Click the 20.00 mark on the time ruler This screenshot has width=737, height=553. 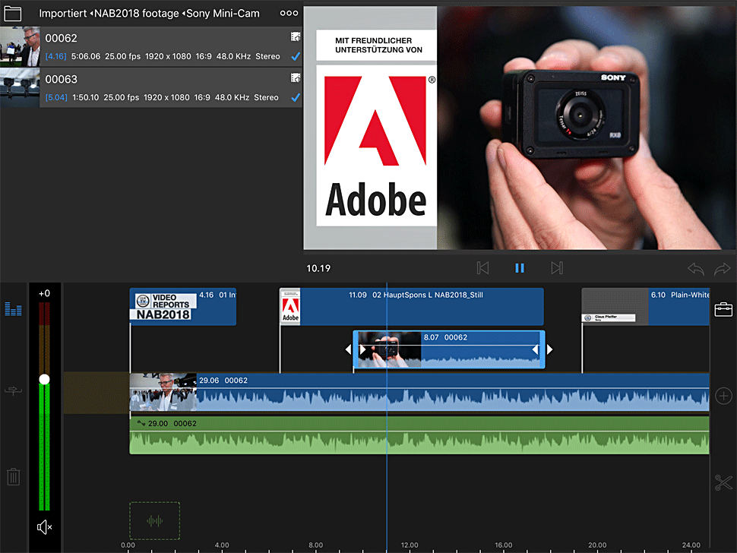tap(597, 545)
